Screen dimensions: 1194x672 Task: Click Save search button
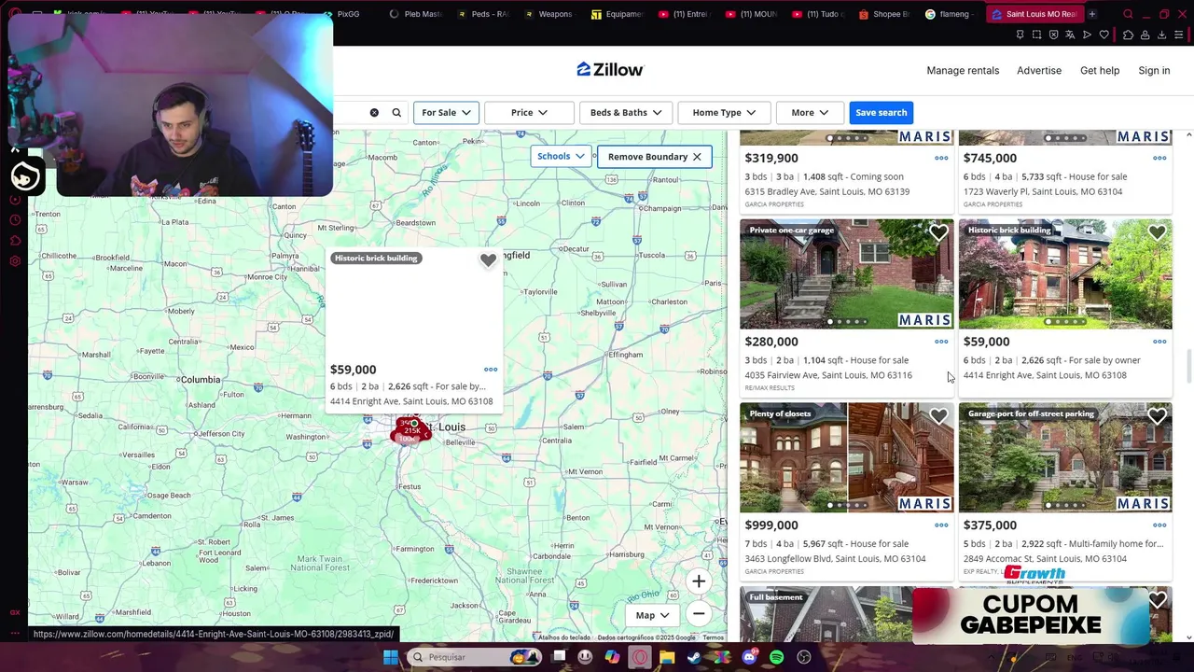point(881,113)
